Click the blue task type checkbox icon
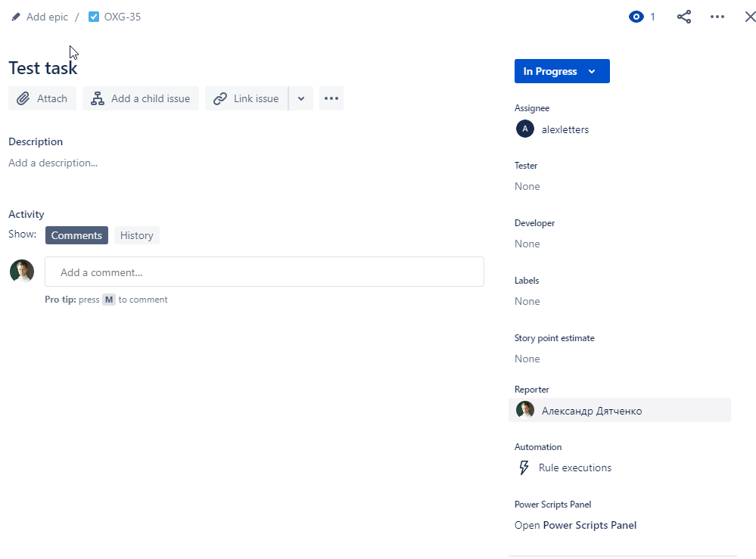The width and height of the screenshot is (756, 559). click(94, 17)
